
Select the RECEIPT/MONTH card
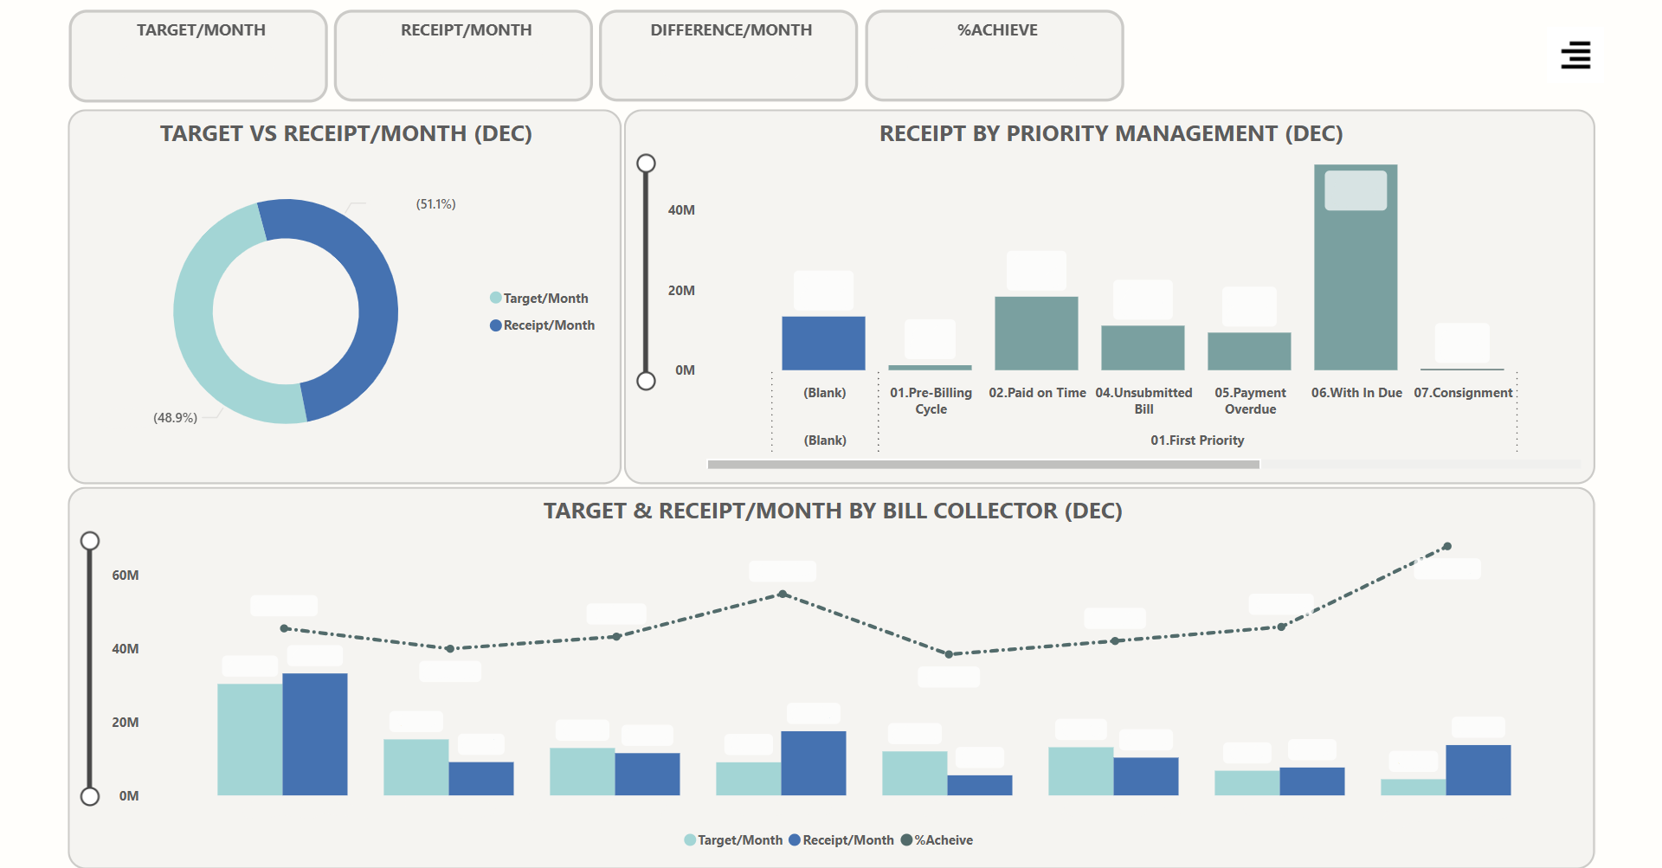point(463,55)
